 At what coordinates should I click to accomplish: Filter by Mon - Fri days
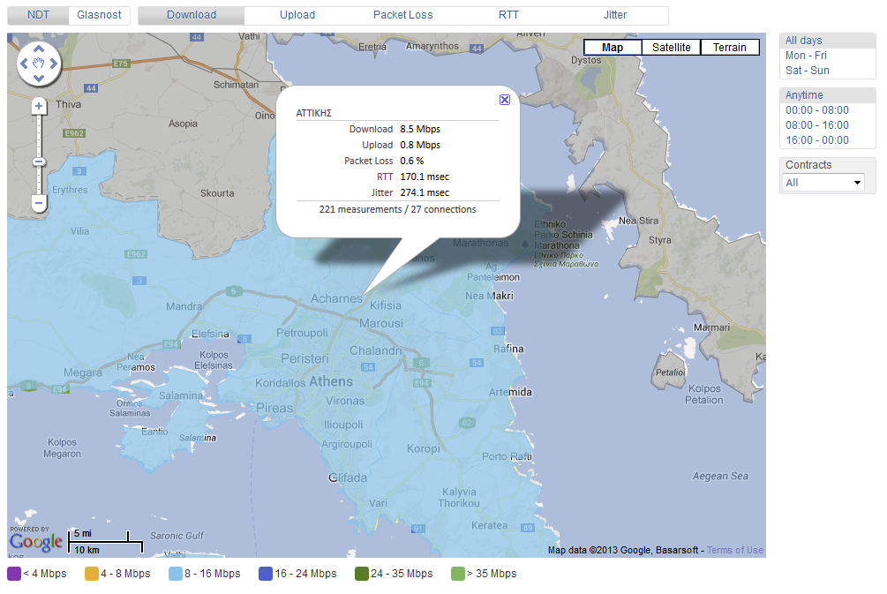pyautogui.click(x=806, y=56)
